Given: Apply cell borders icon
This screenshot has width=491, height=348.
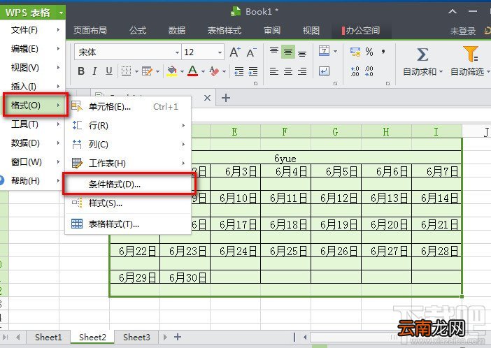Looking at the screenshot, I should coord(126,71).
